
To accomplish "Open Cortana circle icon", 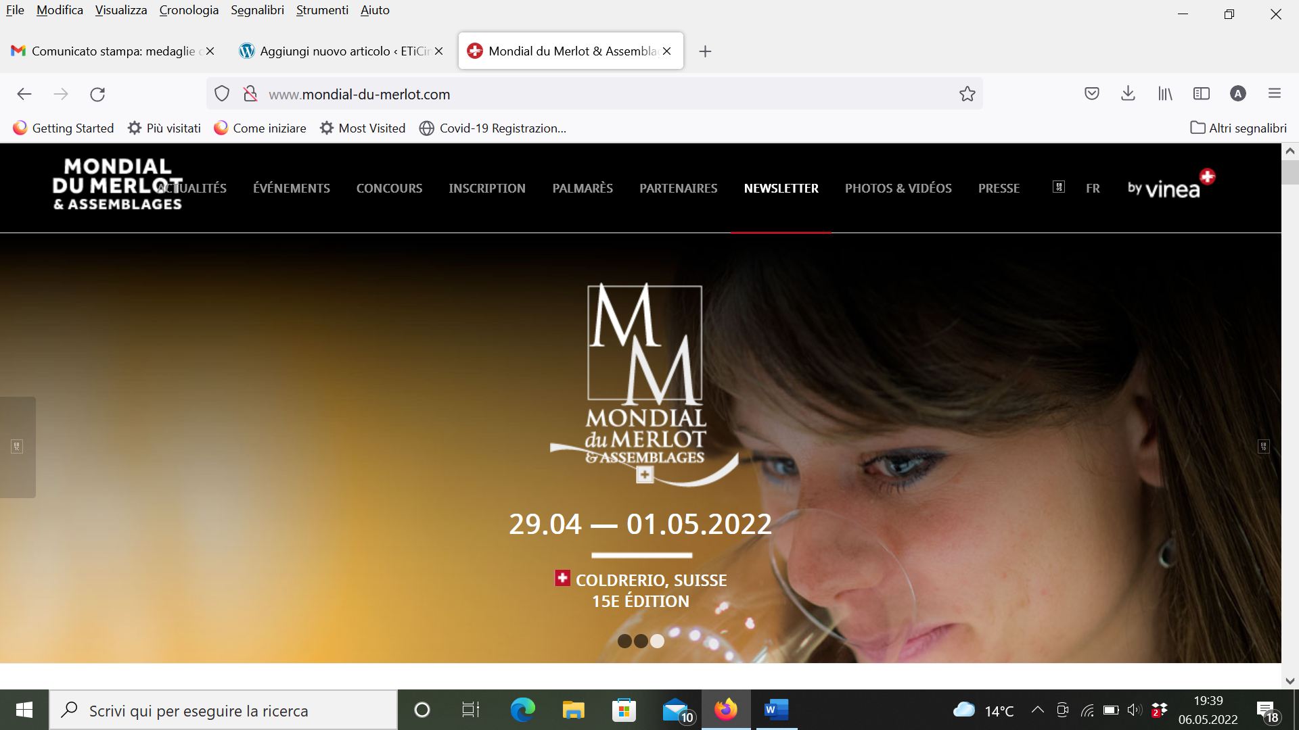I will pyautogui.click(x=422, y=710).
